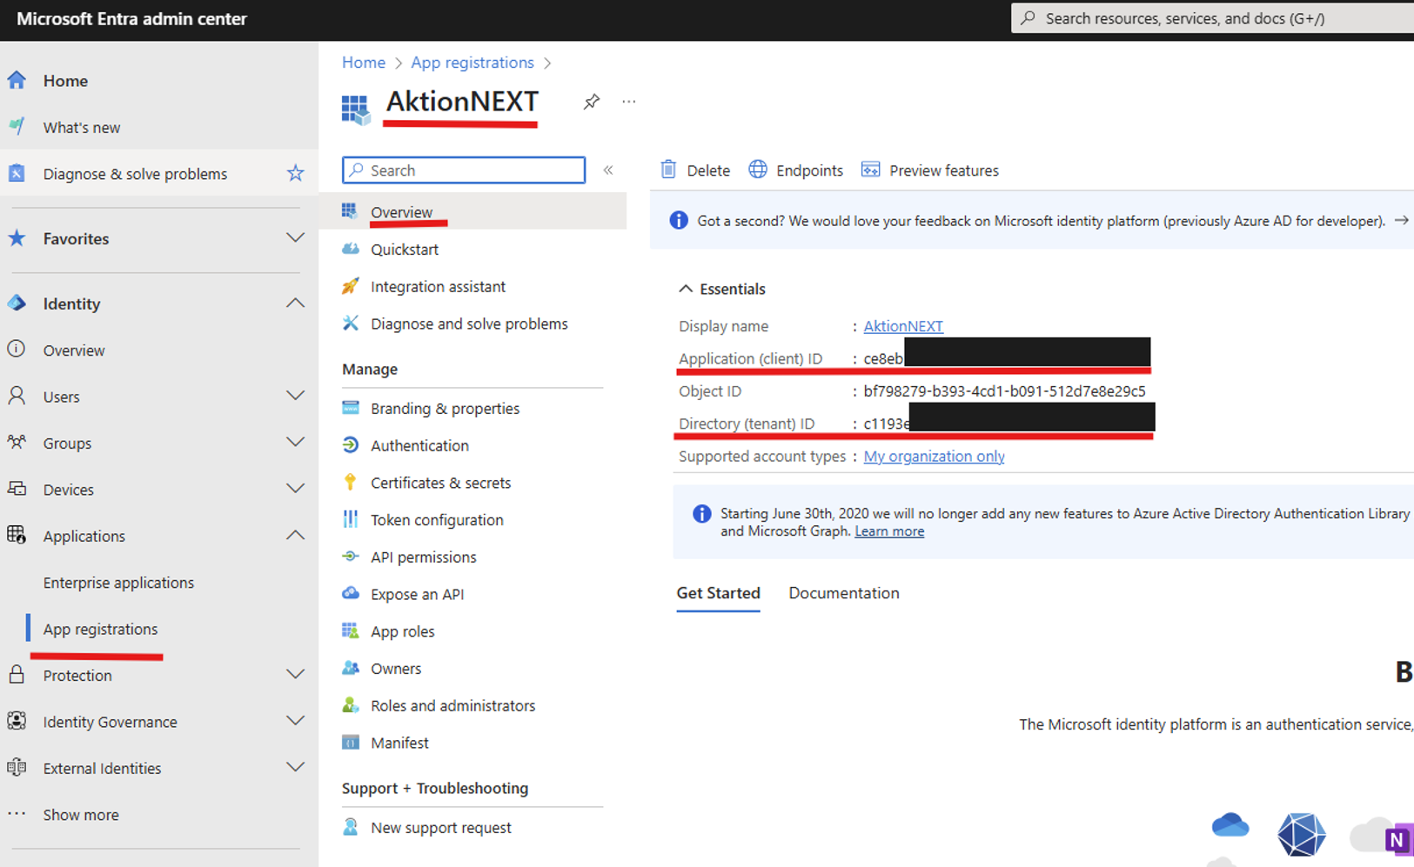1414x867 pixels.
Task: Click the Integration assistant rocket icon
Action: (x=350, y=286)
